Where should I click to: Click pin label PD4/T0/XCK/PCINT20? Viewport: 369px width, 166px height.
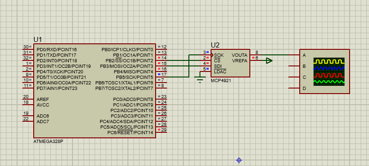pyautogui.click(x=60, y=72)
